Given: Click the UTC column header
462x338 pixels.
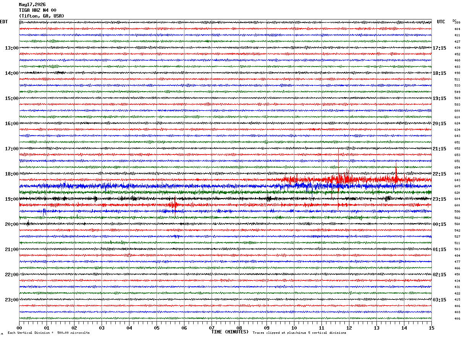Looking at the screenshot, I should (x=441, y=22).
